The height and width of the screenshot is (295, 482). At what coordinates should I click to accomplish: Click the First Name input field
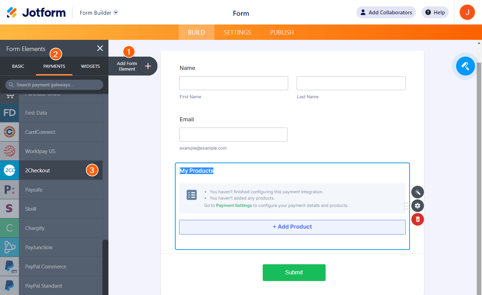click(x=234, y=83)
